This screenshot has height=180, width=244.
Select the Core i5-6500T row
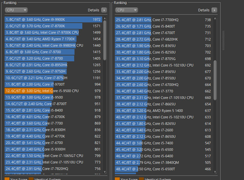[x=164, y=169]
